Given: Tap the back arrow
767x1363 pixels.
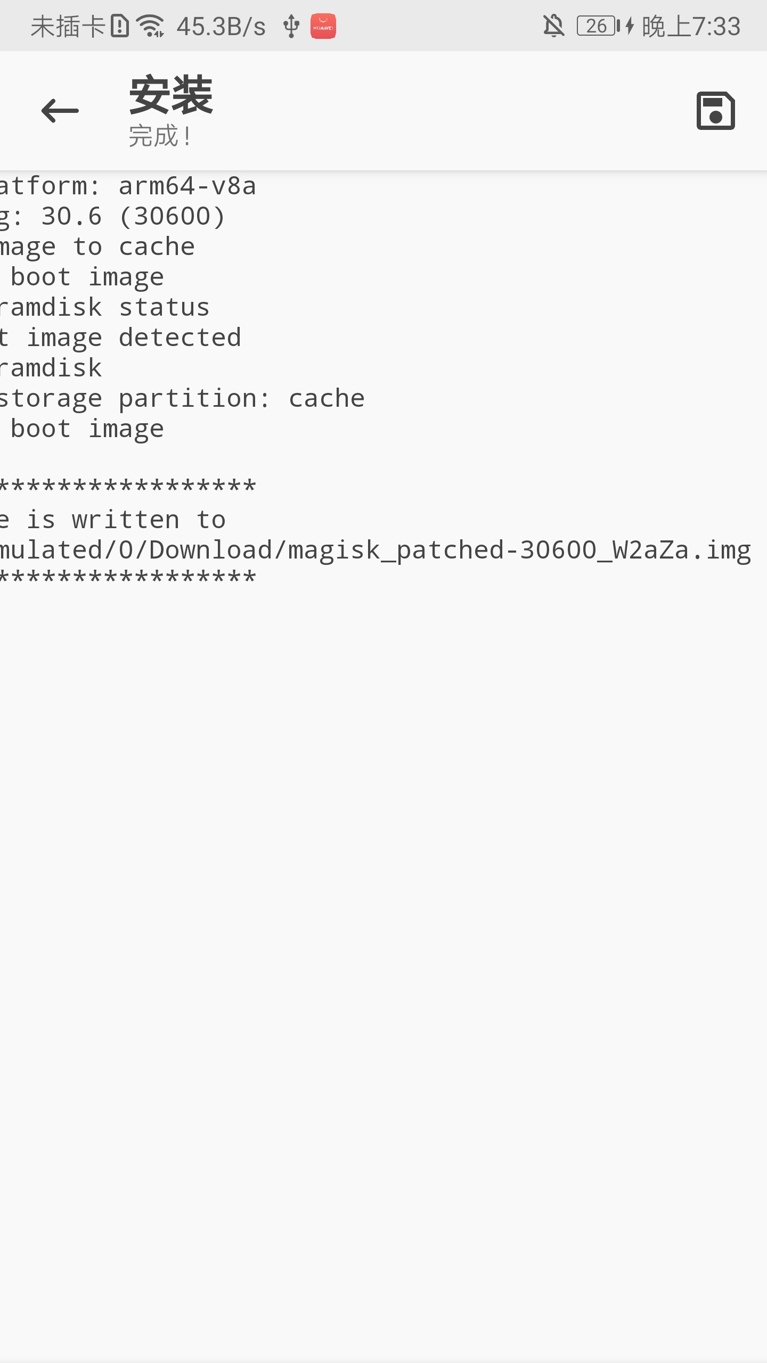Looking at the screenshot, I should [60, 111].
